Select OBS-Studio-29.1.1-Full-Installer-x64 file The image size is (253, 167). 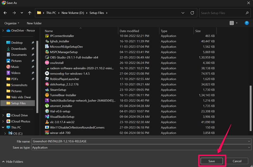[x=74, y=58]
